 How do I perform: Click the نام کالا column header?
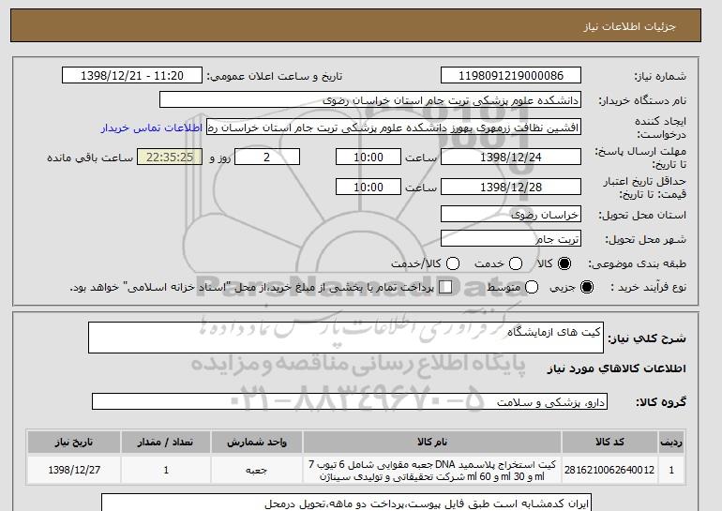click(432, 442)
